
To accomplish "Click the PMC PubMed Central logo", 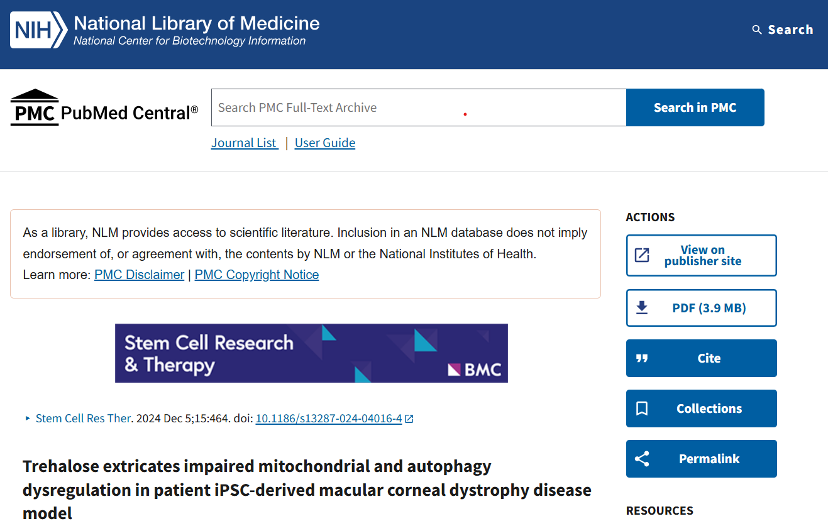I will (103, 107).
